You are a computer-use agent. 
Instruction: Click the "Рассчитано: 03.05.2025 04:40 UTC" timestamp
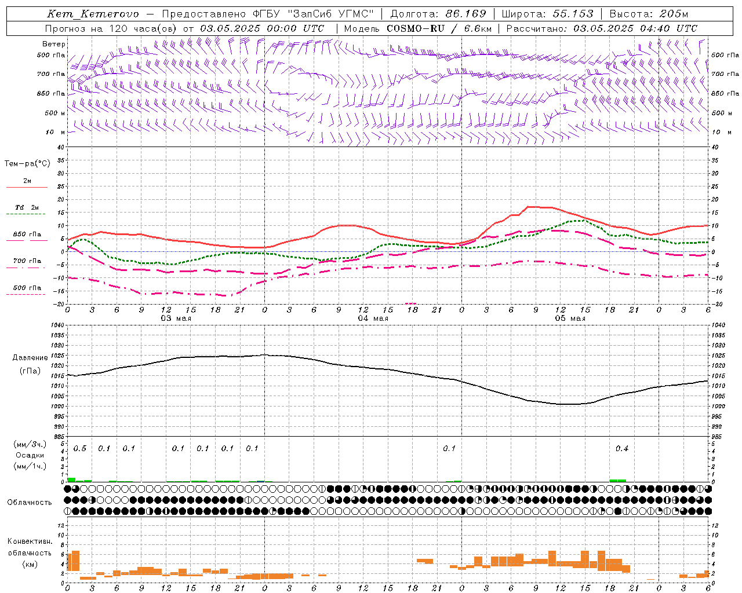(x=602, y=28)
